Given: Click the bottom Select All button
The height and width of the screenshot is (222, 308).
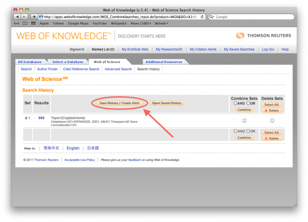Looking at the screenshot, I should 272,133.
